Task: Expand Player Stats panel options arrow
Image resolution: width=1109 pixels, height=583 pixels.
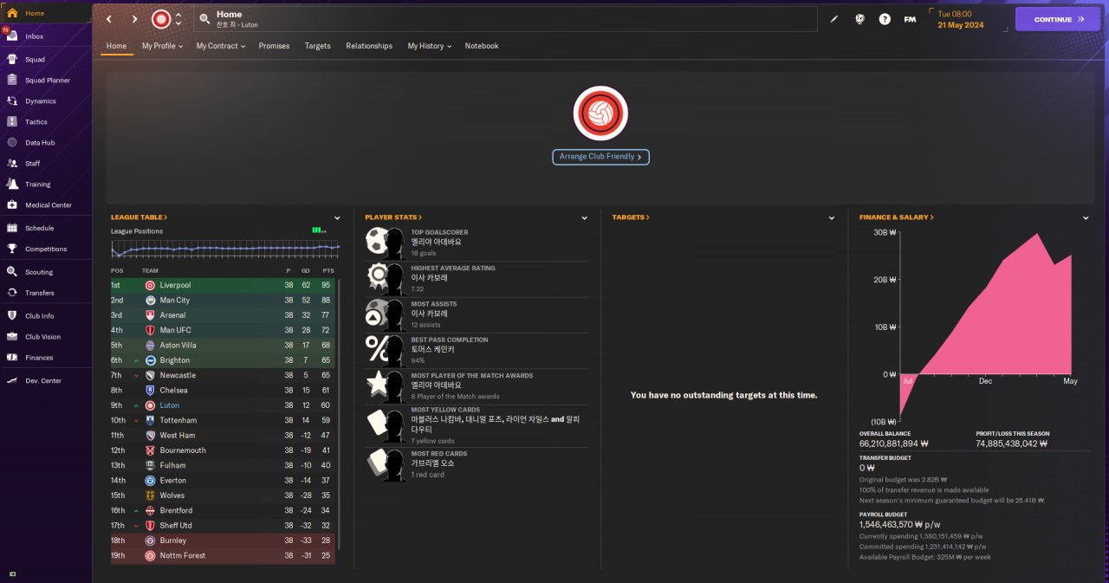Action: (585, 218)
